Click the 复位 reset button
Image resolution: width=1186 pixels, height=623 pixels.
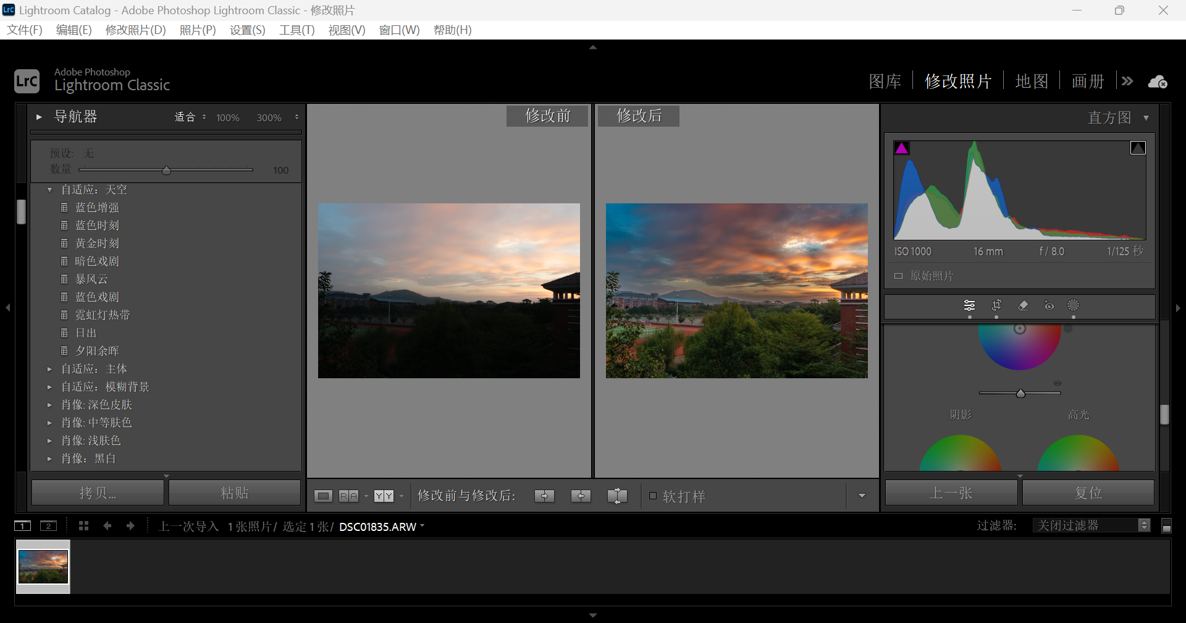[1088, 493]
